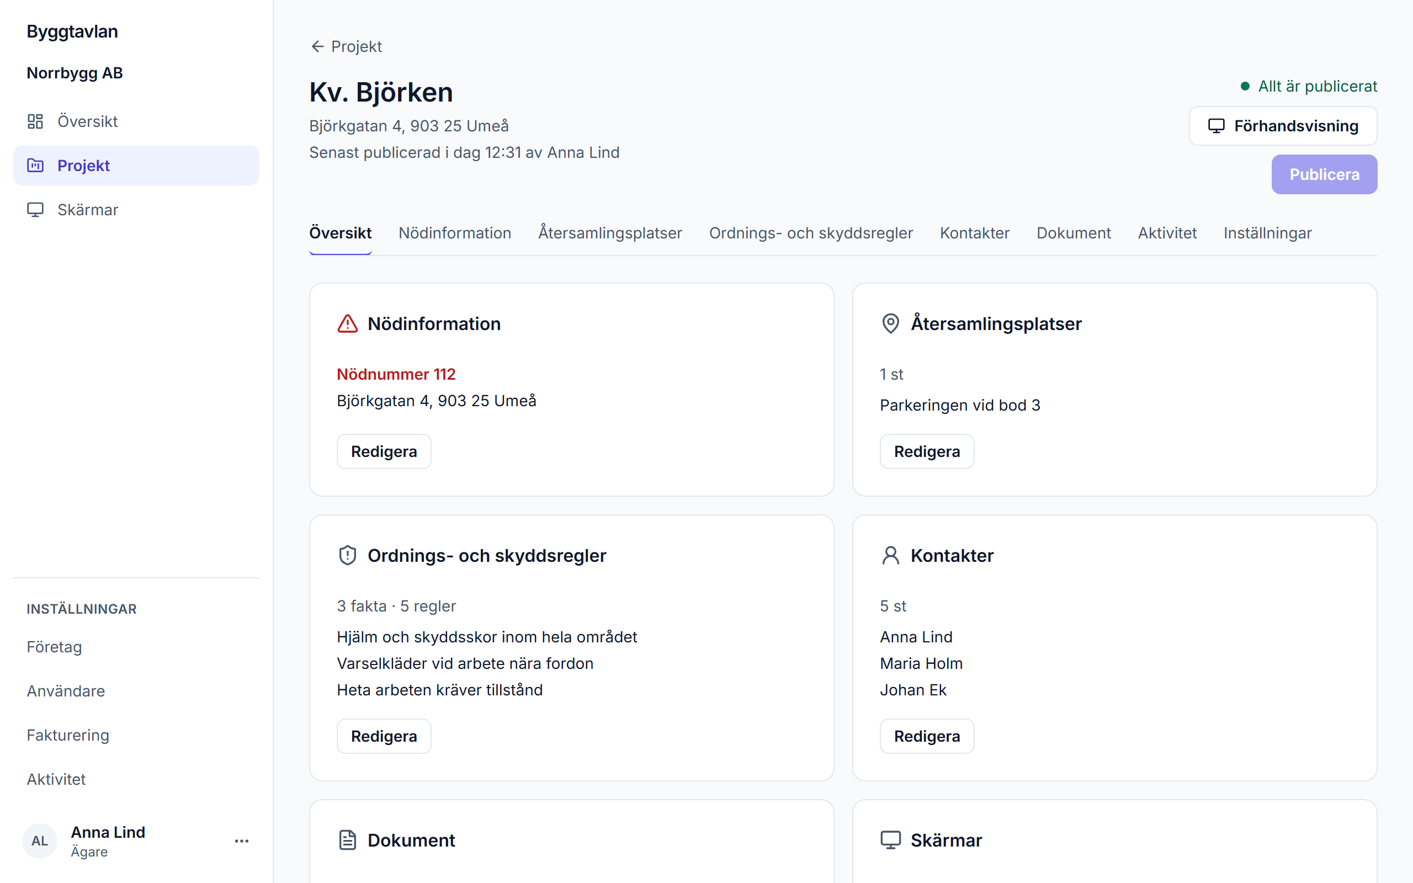Open the Förhandsvisning preview
Screen dimensions: 1413x883
tap(1283, 126)
